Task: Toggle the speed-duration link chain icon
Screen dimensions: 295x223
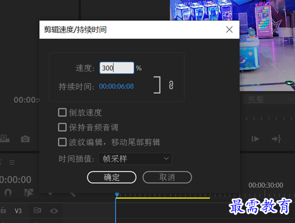Action: tap(171, 85)
